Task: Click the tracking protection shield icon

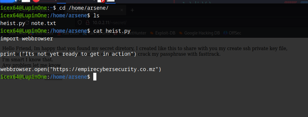Action: click(80, 23)
